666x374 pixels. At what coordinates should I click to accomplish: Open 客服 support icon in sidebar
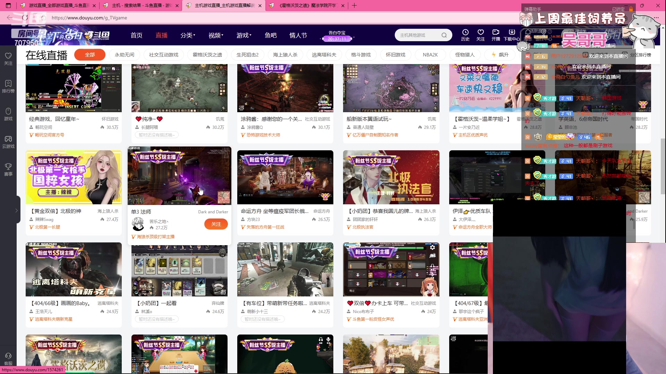[8, 359]
